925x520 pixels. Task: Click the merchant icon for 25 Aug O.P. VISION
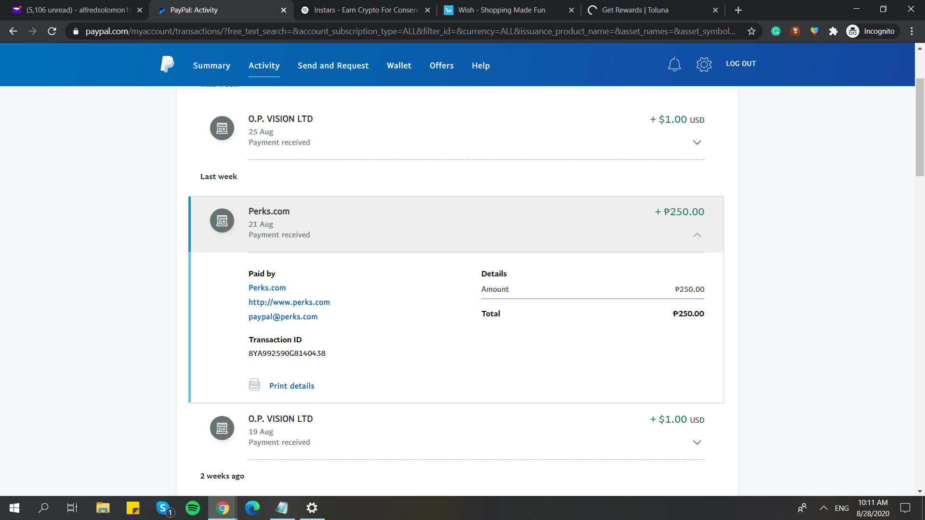coord(222,128)
